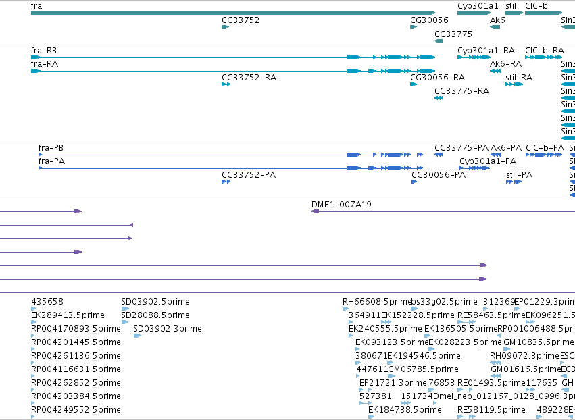Click EST 380671
This screenshot has width=575, height=420.
(358, 363)
